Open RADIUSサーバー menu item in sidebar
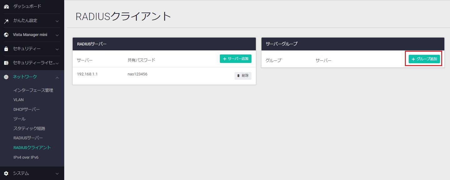The height and width of the screenshot is (180, 450). coord(28,138)
